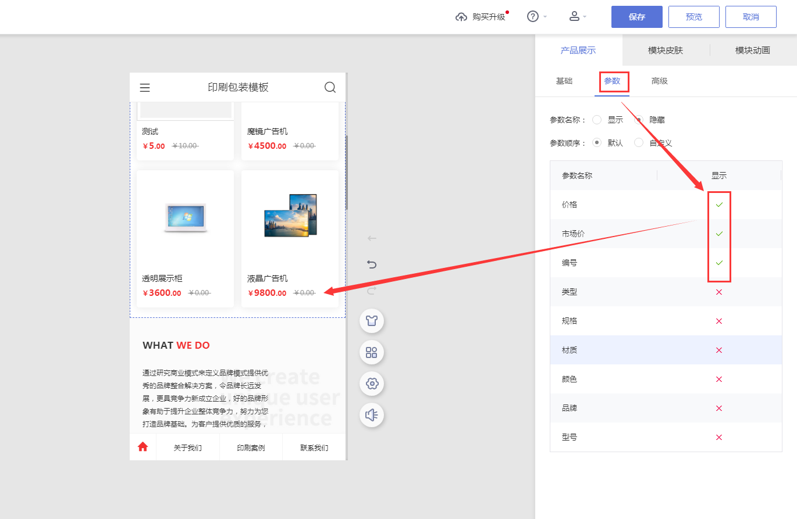Click the 显示 column header
The width and height of the screenshot is (797, 519).
tap(719, 176)
